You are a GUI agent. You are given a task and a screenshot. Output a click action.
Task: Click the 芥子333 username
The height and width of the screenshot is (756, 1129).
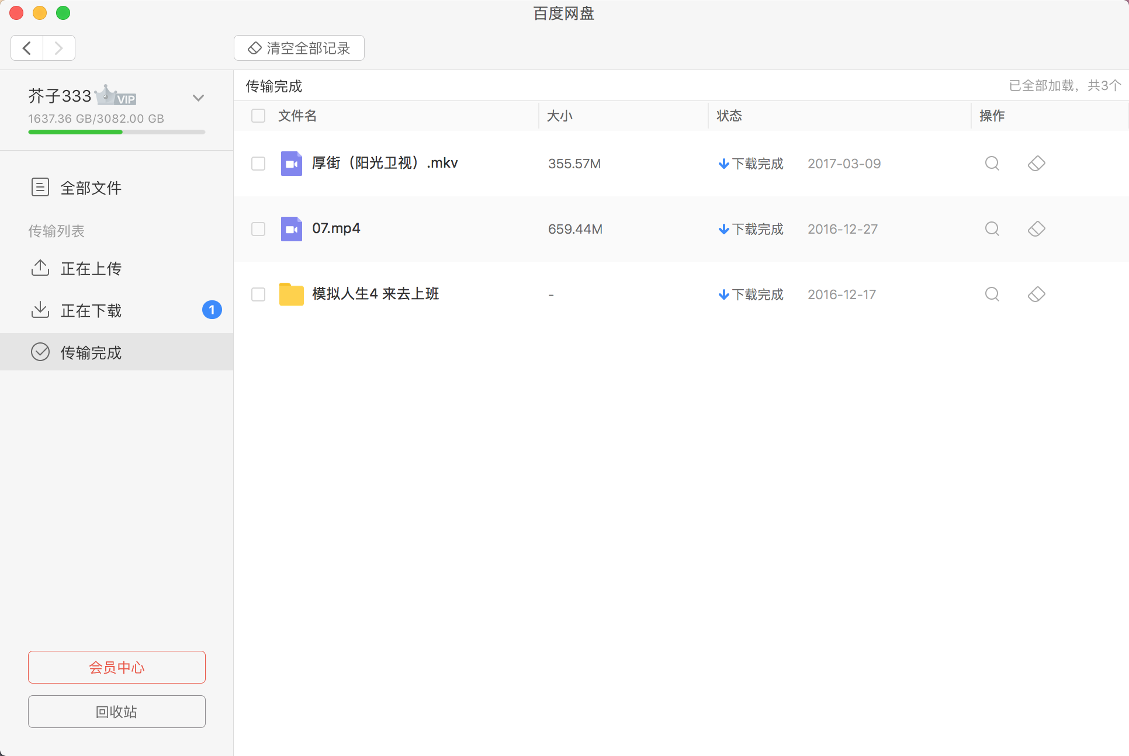coord(60,96)
